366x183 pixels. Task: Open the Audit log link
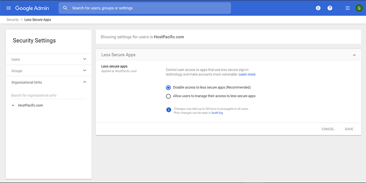(x=217, y=113)
